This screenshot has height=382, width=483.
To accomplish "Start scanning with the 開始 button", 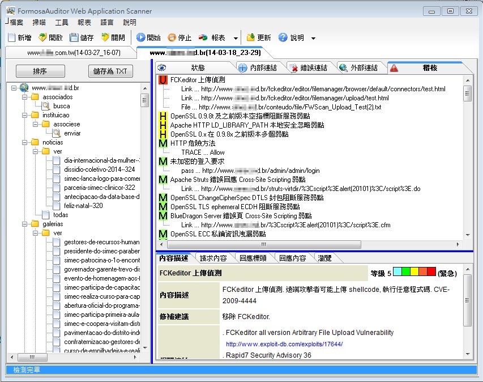I will pyautogui.click(x=141, y=38).
